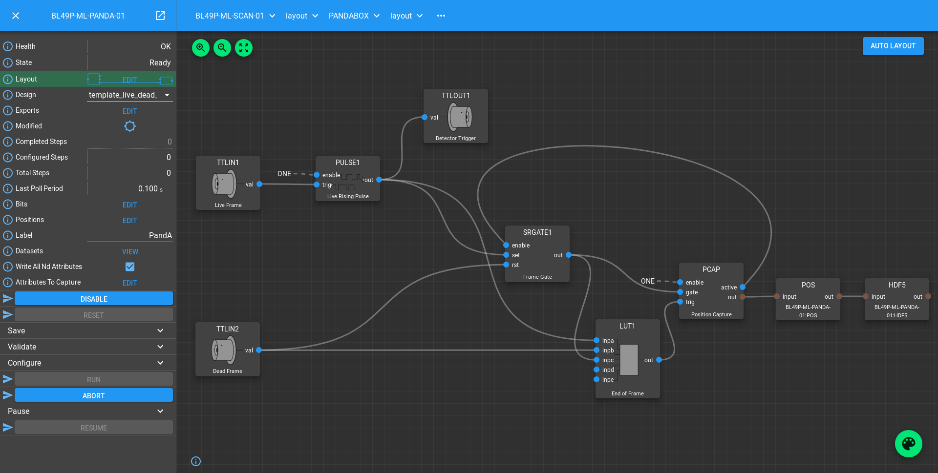938x473 pixels.
Task: Expand the Save section
Action: (88, 330)
